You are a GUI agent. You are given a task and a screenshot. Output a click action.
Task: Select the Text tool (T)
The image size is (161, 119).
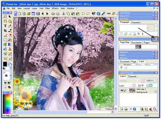(x=5, y=26)
